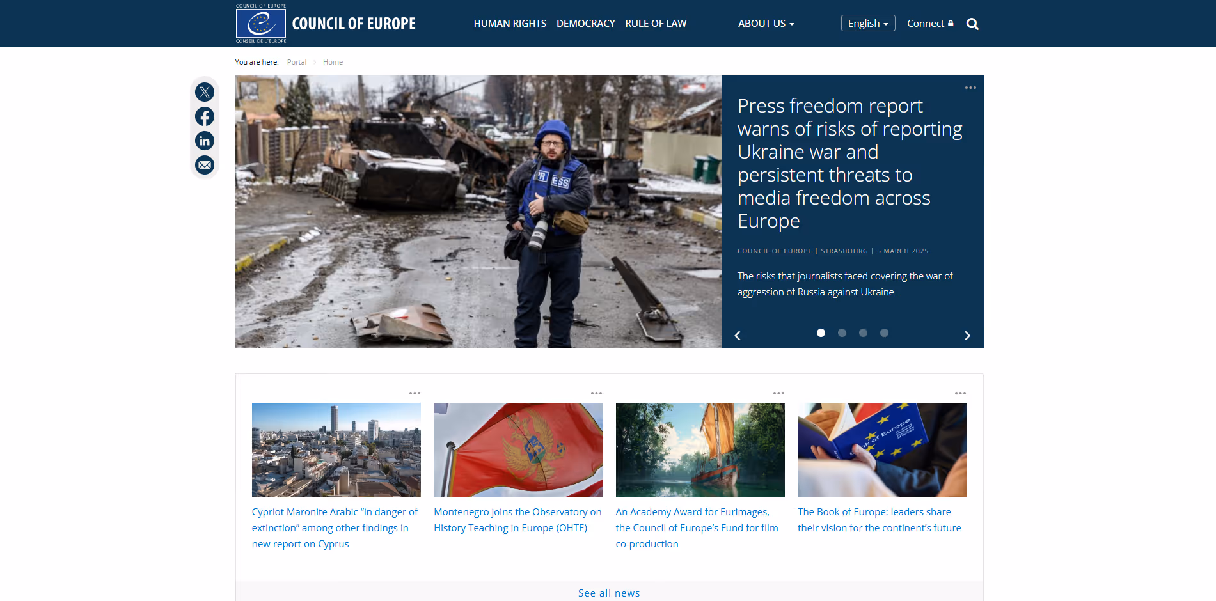Open the search magnifier icon
1216x601 pixels.
(972, 24)
